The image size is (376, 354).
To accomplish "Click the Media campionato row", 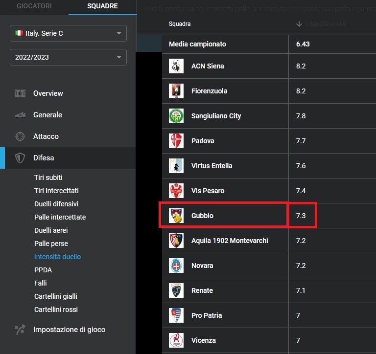I will pos(269,44).
